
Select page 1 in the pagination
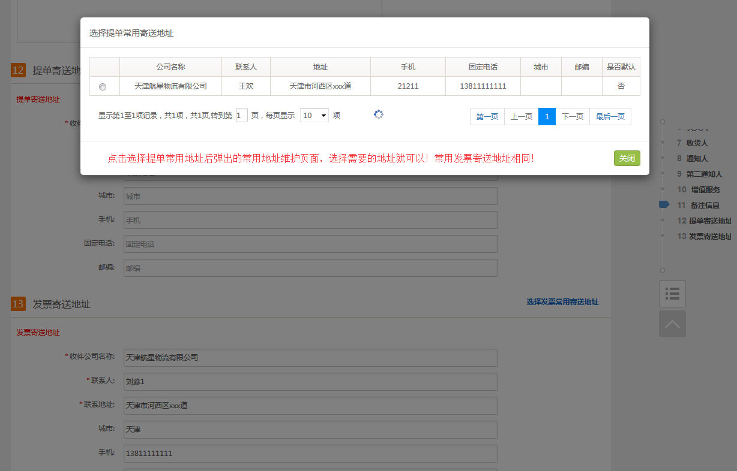click(547, 116)
